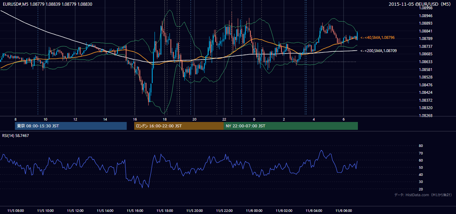Click hour tick 0 below the price chart
The width and height of the screenshot is (456, 214).
[254, 119]
